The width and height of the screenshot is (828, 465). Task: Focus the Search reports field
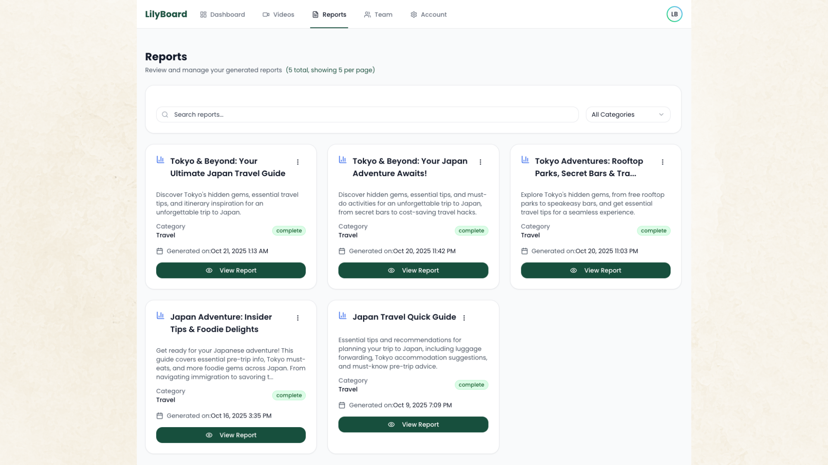click(x=367, y=115)
